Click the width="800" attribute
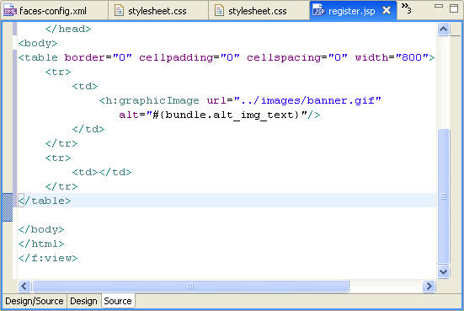The width and height of the screenshot is (464, 311). (x=392, y=57)
